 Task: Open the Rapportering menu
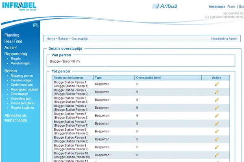click(15, 54)
